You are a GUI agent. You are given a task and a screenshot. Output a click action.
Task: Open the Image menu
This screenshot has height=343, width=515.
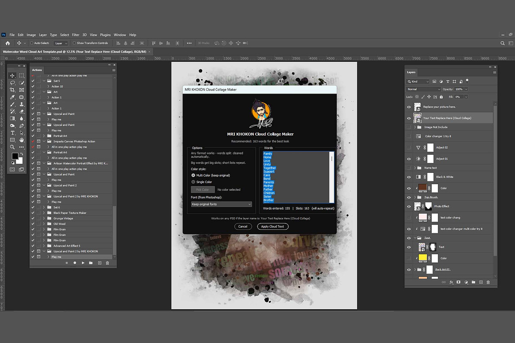click(x=31, y=35)
